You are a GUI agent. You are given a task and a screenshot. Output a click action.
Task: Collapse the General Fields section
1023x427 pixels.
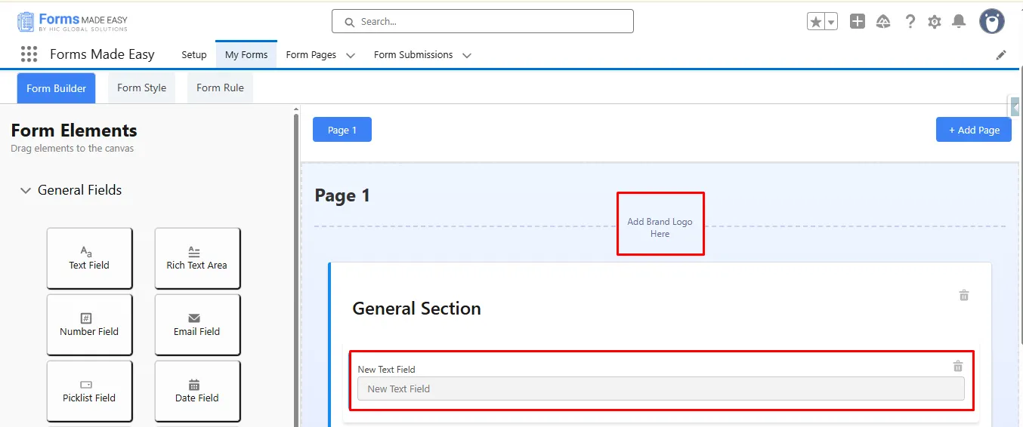coord(26,190)
